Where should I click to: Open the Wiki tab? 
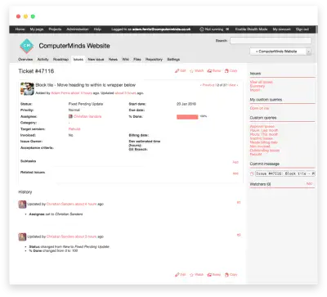click(126, 59)
